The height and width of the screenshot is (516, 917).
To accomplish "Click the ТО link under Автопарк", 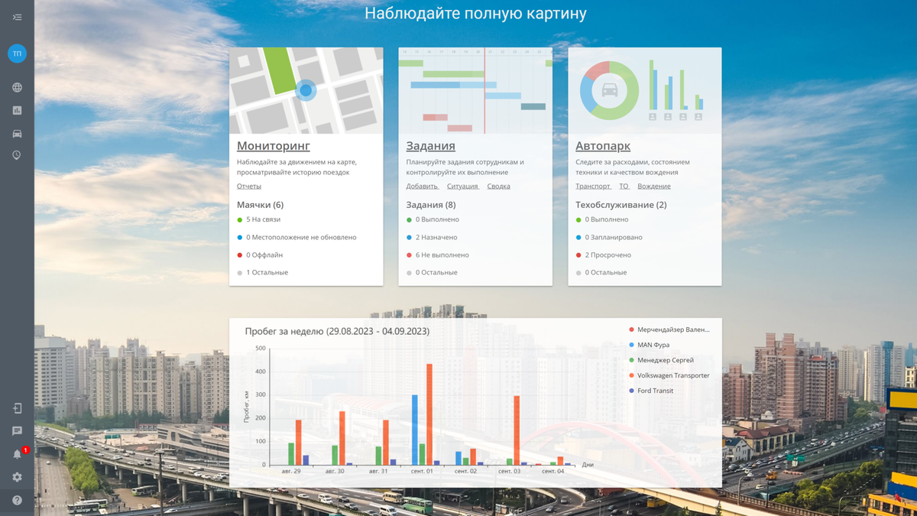I will point(624,186).
